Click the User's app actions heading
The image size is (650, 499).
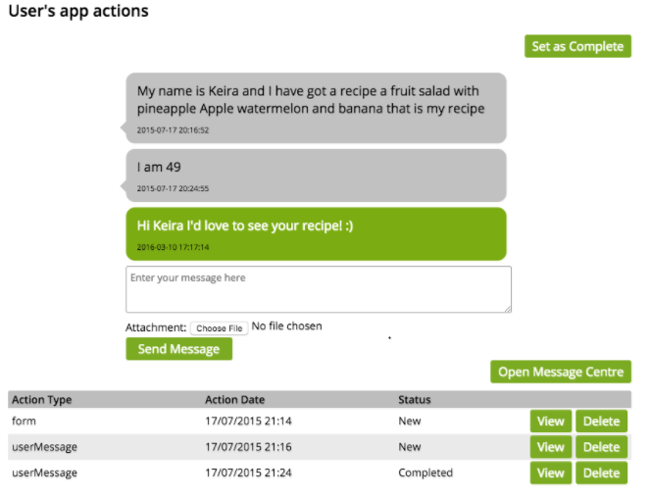(x=78, y=13)
